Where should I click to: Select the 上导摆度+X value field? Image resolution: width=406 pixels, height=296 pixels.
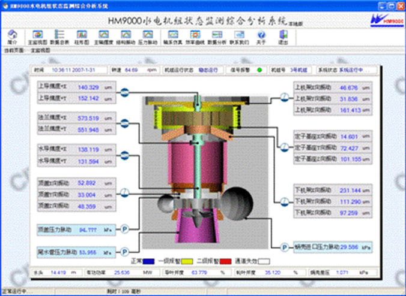[88, 87]
